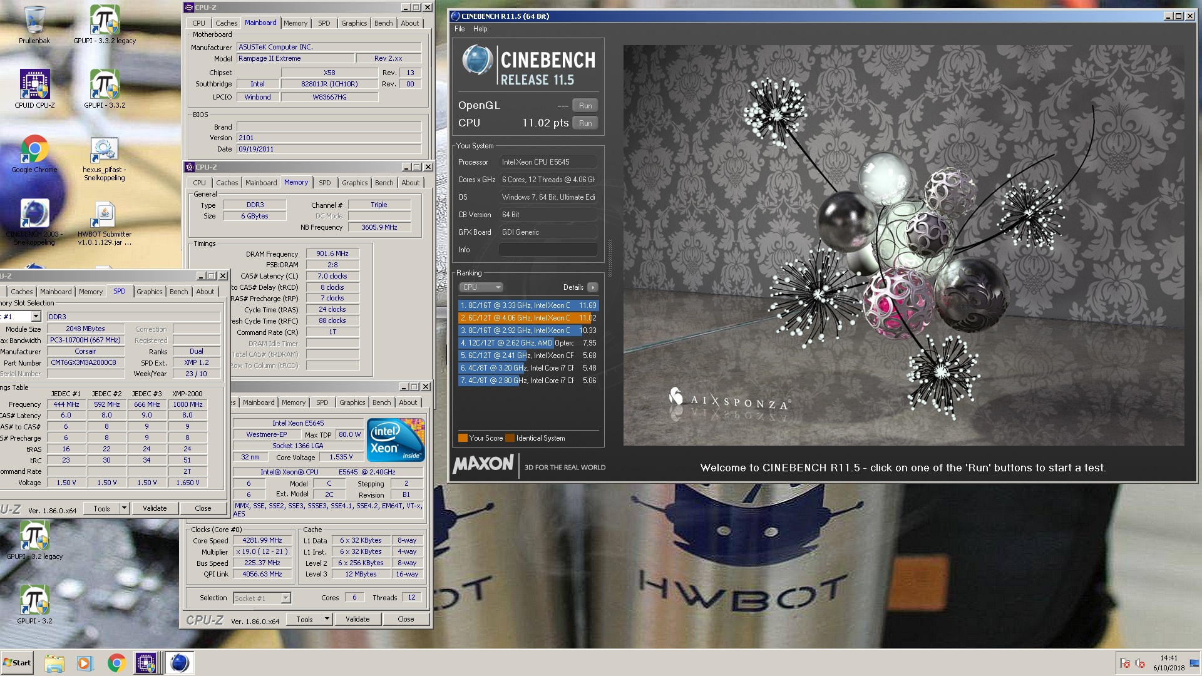Open Tools dropdown arrow in CPU tab window
The height and width of the screenshot is (676, 1202).
(x=327, y=619)
